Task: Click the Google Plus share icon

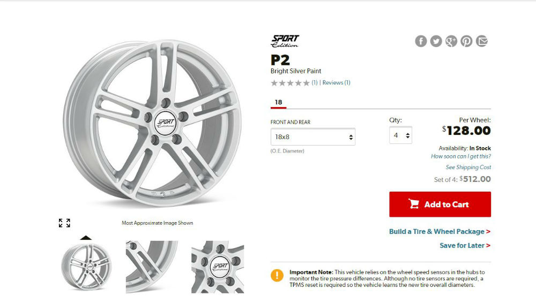Action: pos(451,41)
